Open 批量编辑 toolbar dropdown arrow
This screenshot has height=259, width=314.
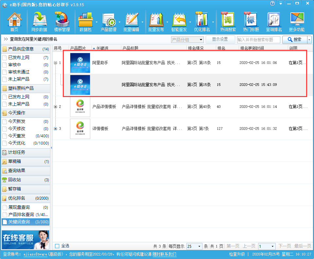pos(142,22)
